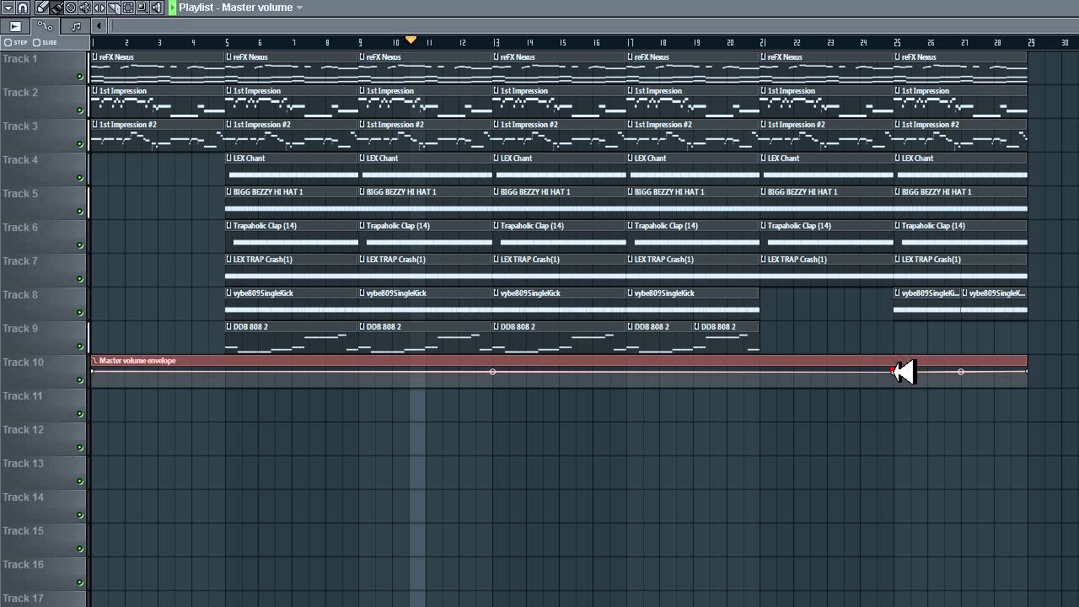Select the Track 16 label
Screen dimensions: 1079x607
[x=23, y=565]
